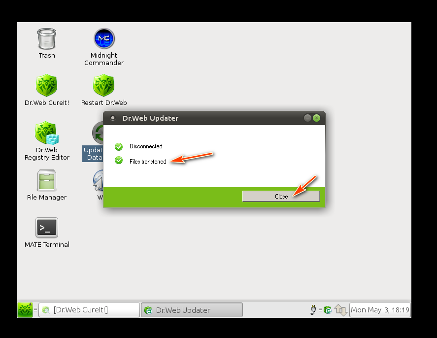Launch Midnight Commander from the desktop
The image size is (437, 338).
point(104,38)
